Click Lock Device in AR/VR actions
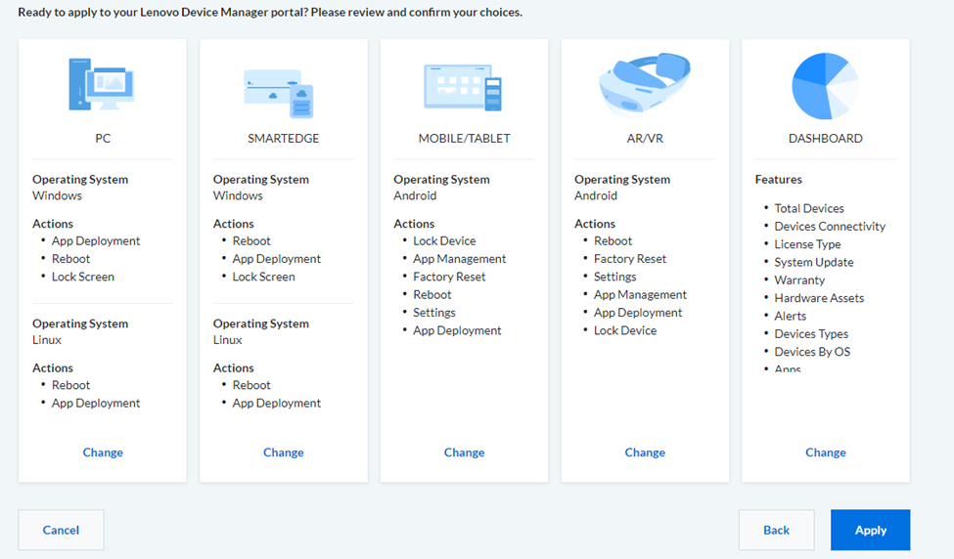The image size is (954, 559). point(625,330)
